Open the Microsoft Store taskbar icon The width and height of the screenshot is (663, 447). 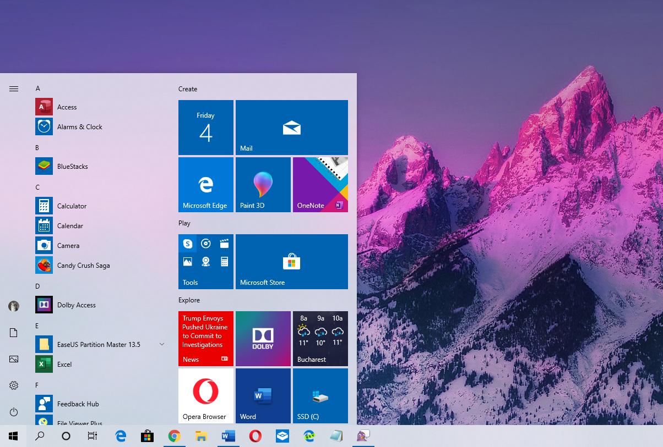[147, 436]
